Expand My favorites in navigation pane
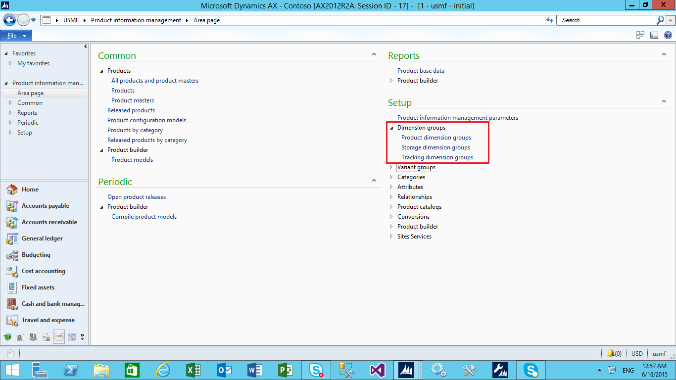 pos(11,63)
